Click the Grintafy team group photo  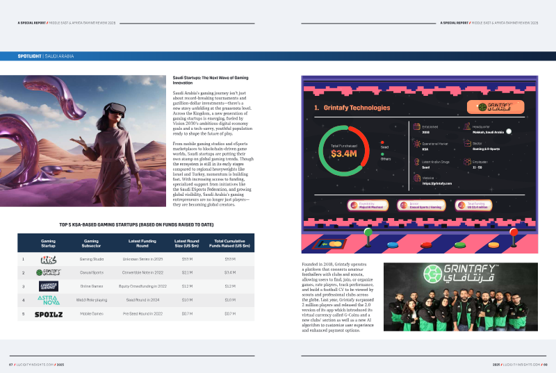coord(461,297)
